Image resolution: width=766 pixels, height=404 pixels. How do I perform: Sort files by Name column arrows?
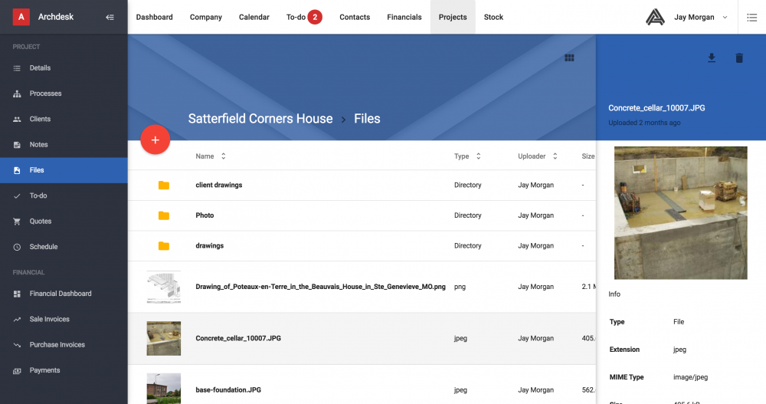coord(223,156)
